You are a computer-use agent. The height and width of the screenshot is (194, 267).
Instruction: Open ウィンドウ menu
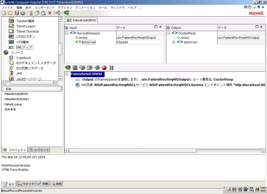pos(118,8)
